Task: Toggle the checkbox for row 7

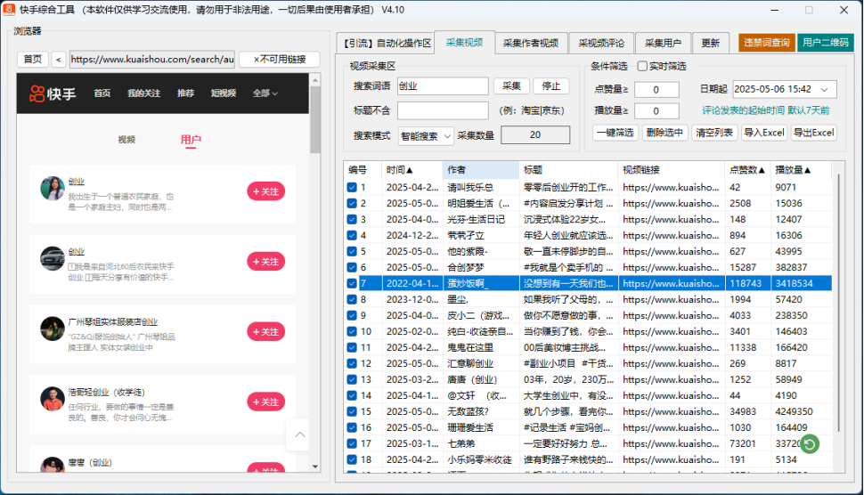Action: (x=352, y=284)
